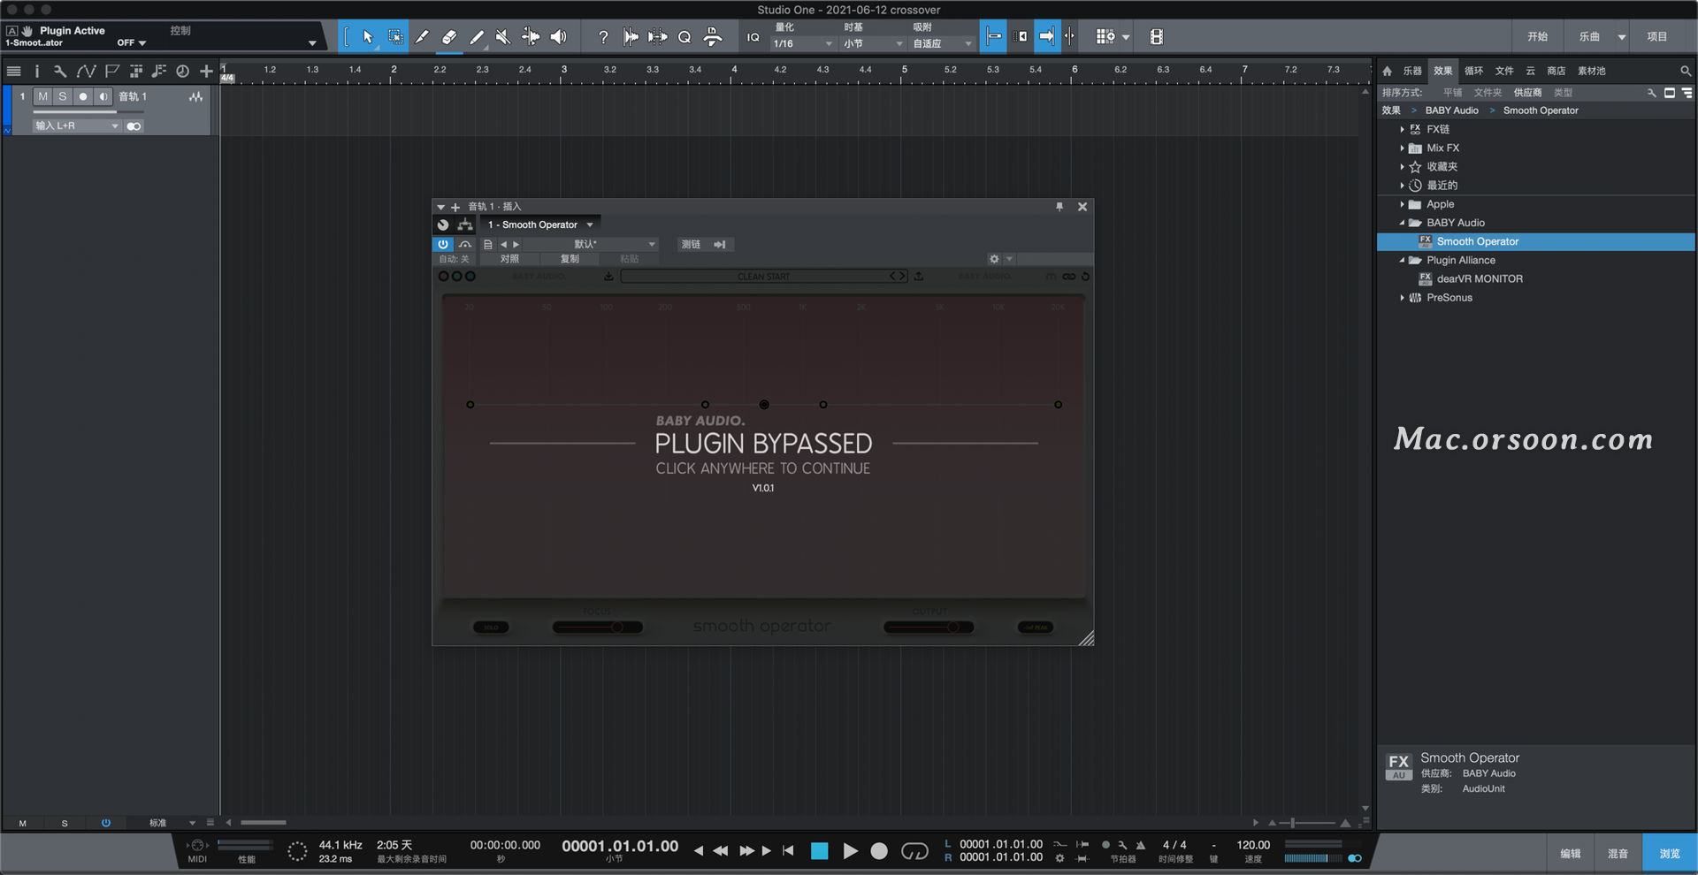Open the Strip Silence icon
Image resolution: width=1698 pixels, height=875 pixels.
tap(657, 37)
